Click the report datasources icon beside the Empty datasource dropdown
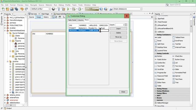This screenshot has width=196, height=110. [x=111, y=9]
